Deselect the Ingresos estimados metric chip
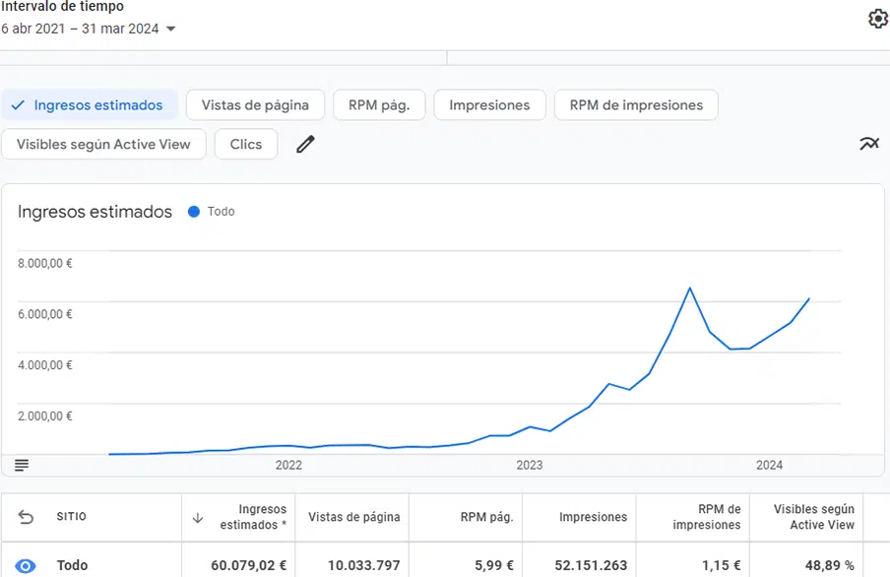This screenshot has width=890, height=577. pyautogui.click(x=90, y=105)
